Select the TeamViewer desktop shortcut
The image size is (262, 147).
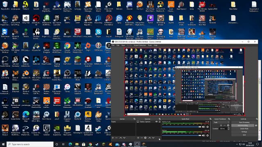(x=5, y=33)
